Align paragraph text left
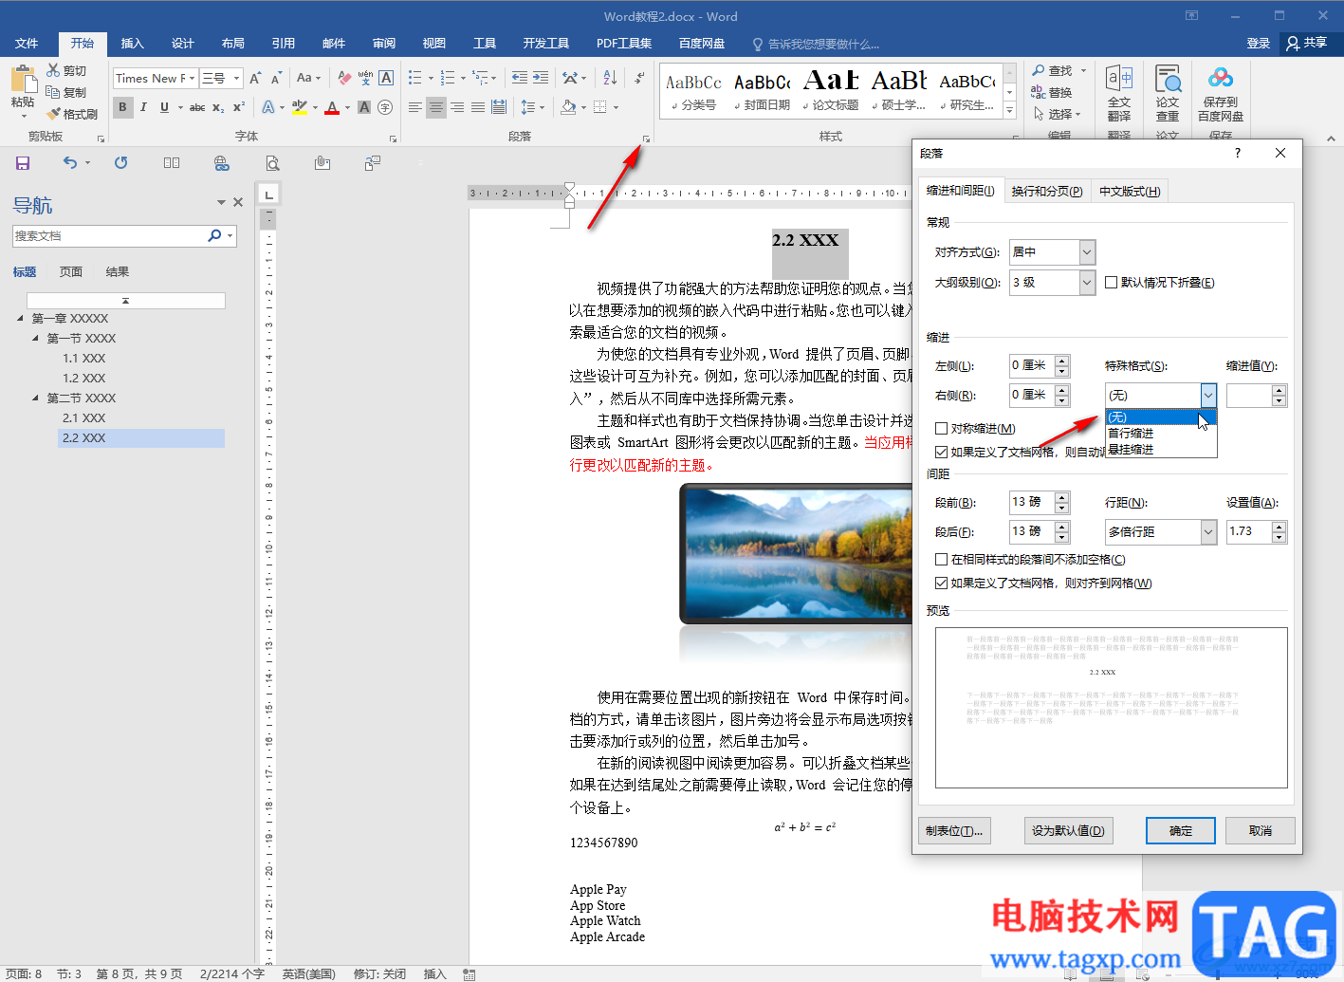The height and width of the screenshot is (982, 1344). click(x=415, y=107)
